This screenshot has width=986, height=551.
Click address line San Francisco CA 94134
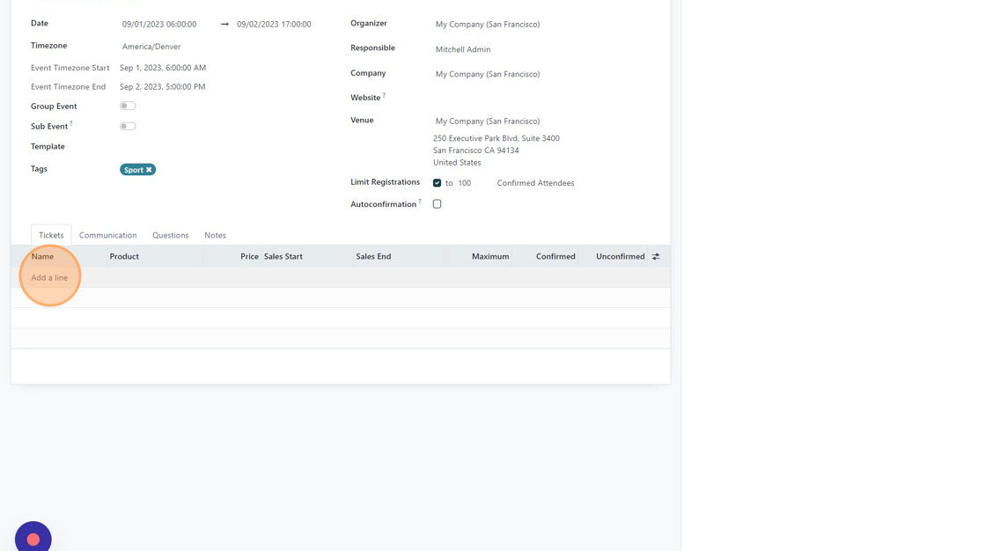476,151
